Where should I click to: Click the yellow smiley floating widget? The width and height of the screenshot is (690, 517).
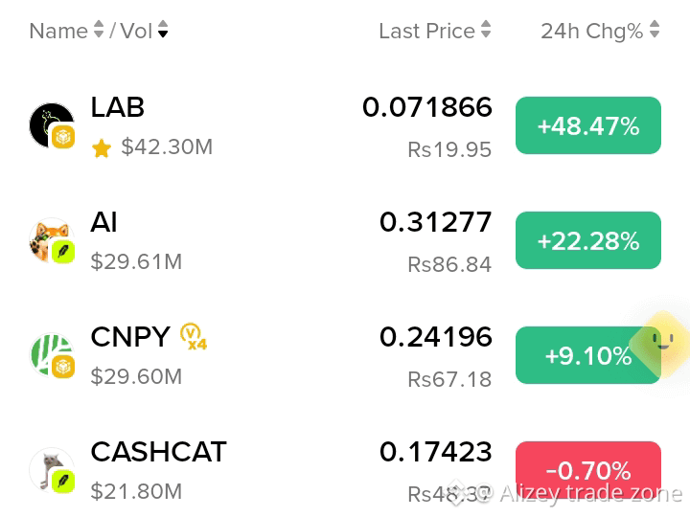[x=661, y=344]
